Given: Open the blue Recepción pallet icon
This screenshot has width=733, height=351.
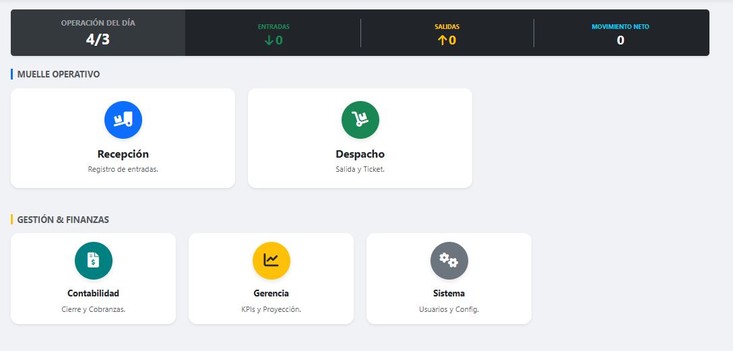Looking at the screenshot, I should click(x=123, y=120).
